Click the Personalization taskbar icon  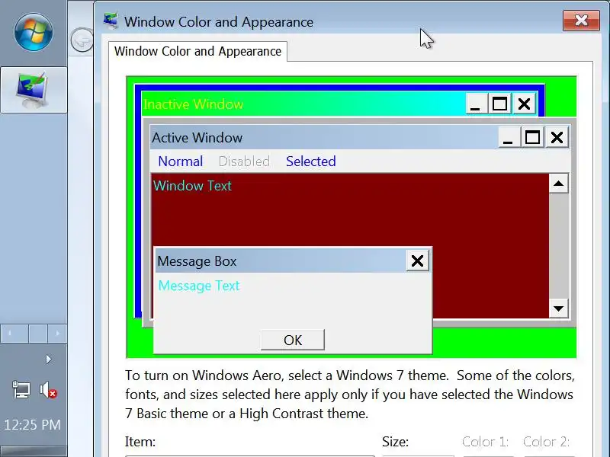tap(34, 90)
